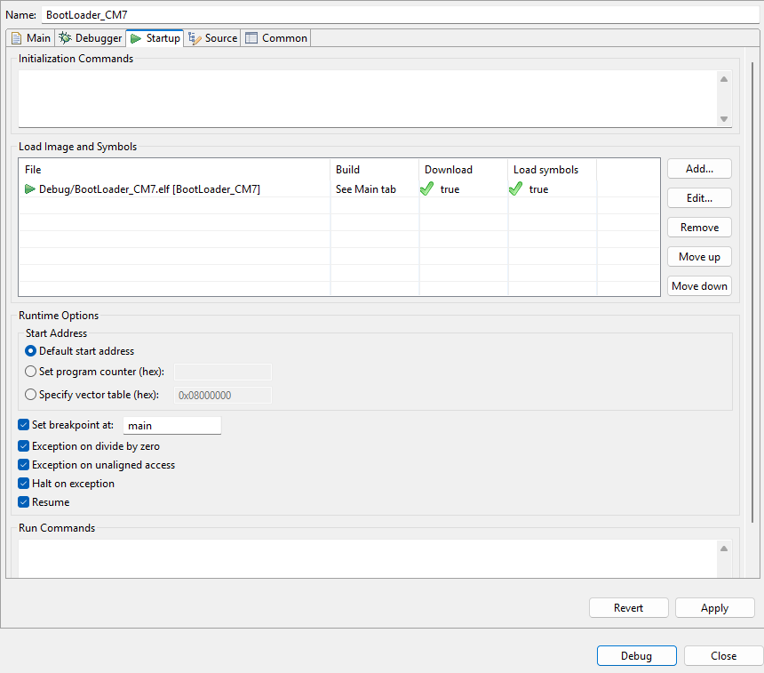Click the Remove button
The image size is (764, 673).
[x=699, y=228]
